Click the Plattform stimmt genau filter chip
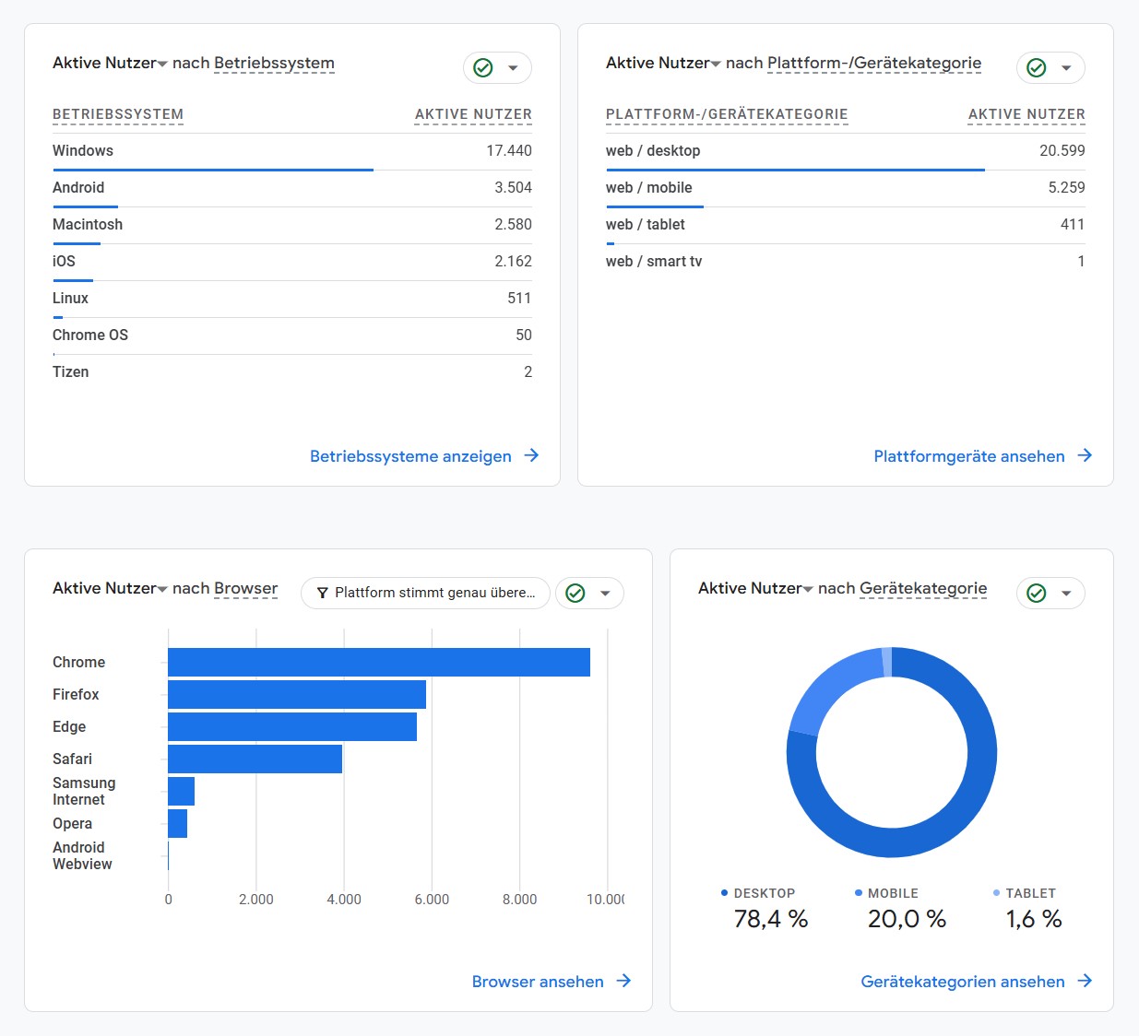1139x1036 pixels. coord(434,593)
